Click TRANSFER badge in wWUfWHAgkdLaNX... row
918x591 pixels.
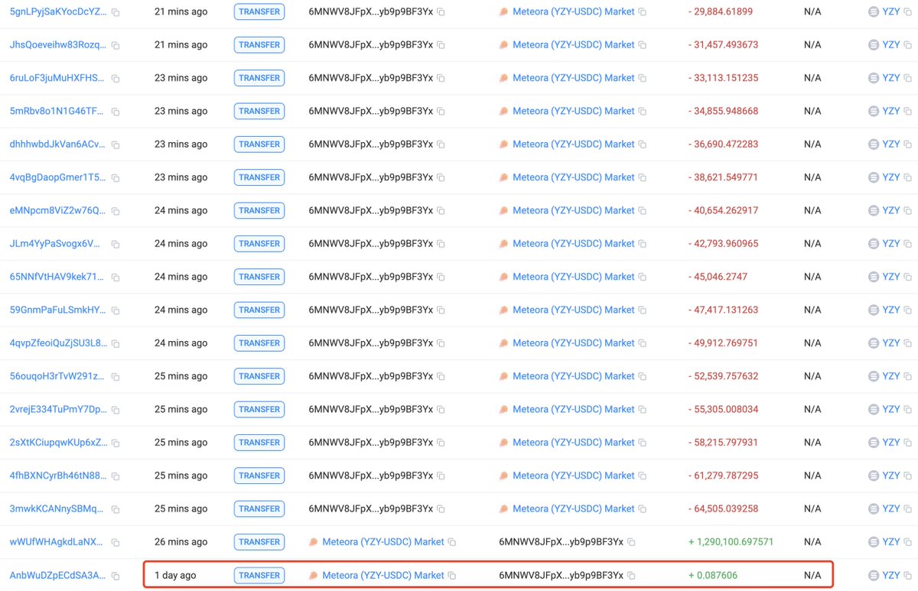(x=259, y=541)
